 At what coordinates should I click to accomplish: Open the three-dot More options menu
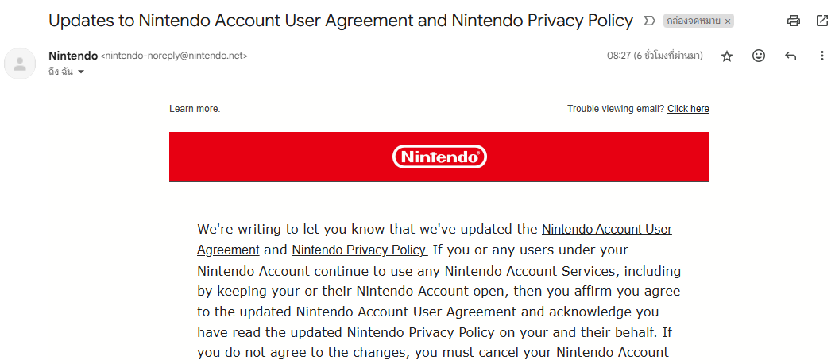(821, 56)
